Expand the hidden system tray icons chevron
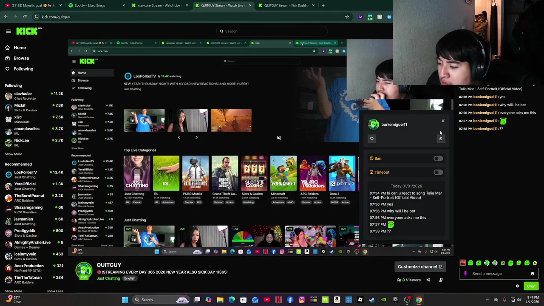 [x=487, y=300]
